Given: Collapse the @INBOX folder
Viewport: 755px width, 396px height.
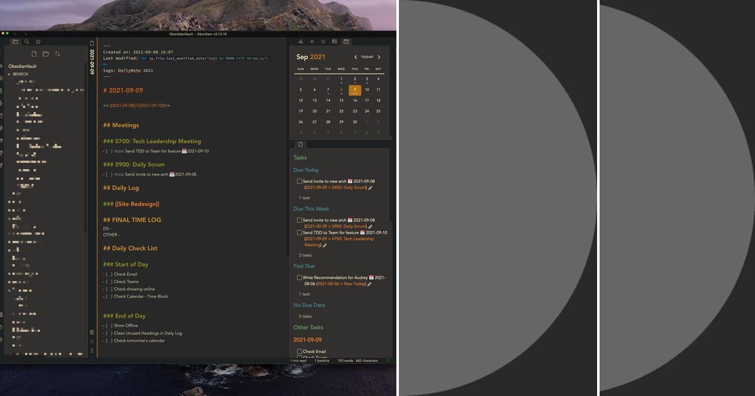Looking at the screenshot, I should click(9, 74).
